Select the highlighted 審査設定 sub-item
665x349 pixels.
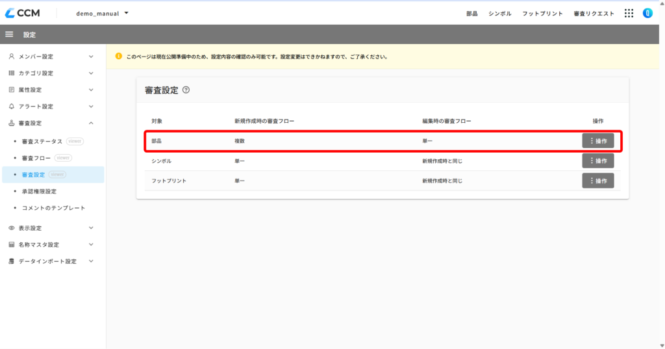[x=53, y=174]
